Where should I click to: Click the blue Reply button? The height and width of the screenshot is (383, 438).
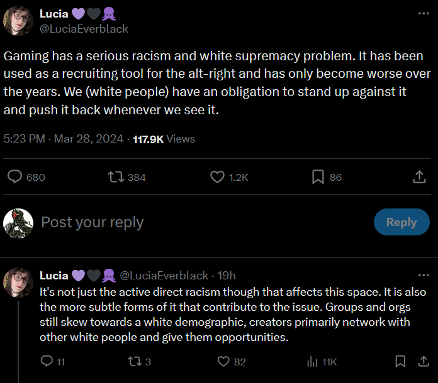(x=401, y=222)
